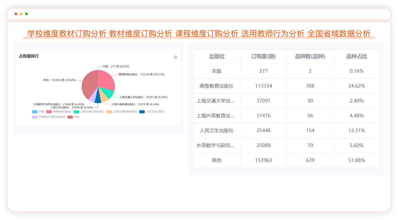The height and width of the screenshot is (220, 398).
Task: Click the 上海交通大学出版社 pie slice
Action: (107, 92)
